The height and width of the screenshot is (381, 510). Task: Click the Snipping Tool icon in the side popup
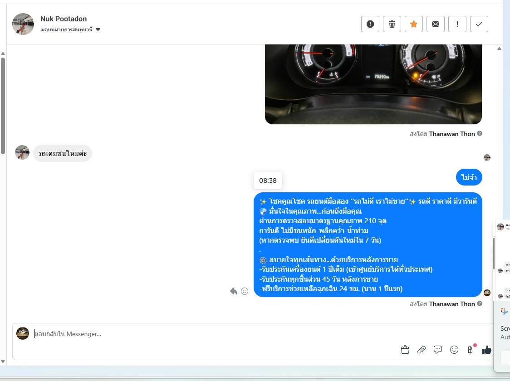click(x=504, y=312)
